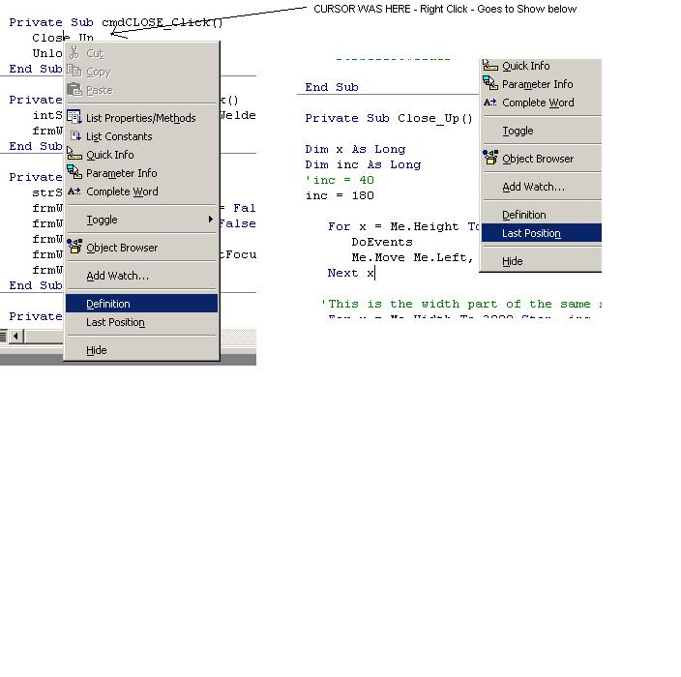Click Hide in the right context menu
681x677 pixels.
click(x=542, y=261)
